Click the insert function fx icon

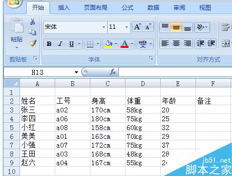pos(113,72)
